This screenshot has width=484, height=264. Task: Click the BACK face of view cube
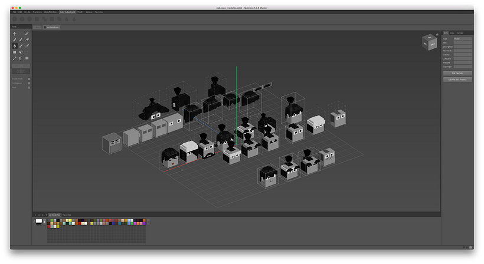pyautogui.click(x=433, y=44)
